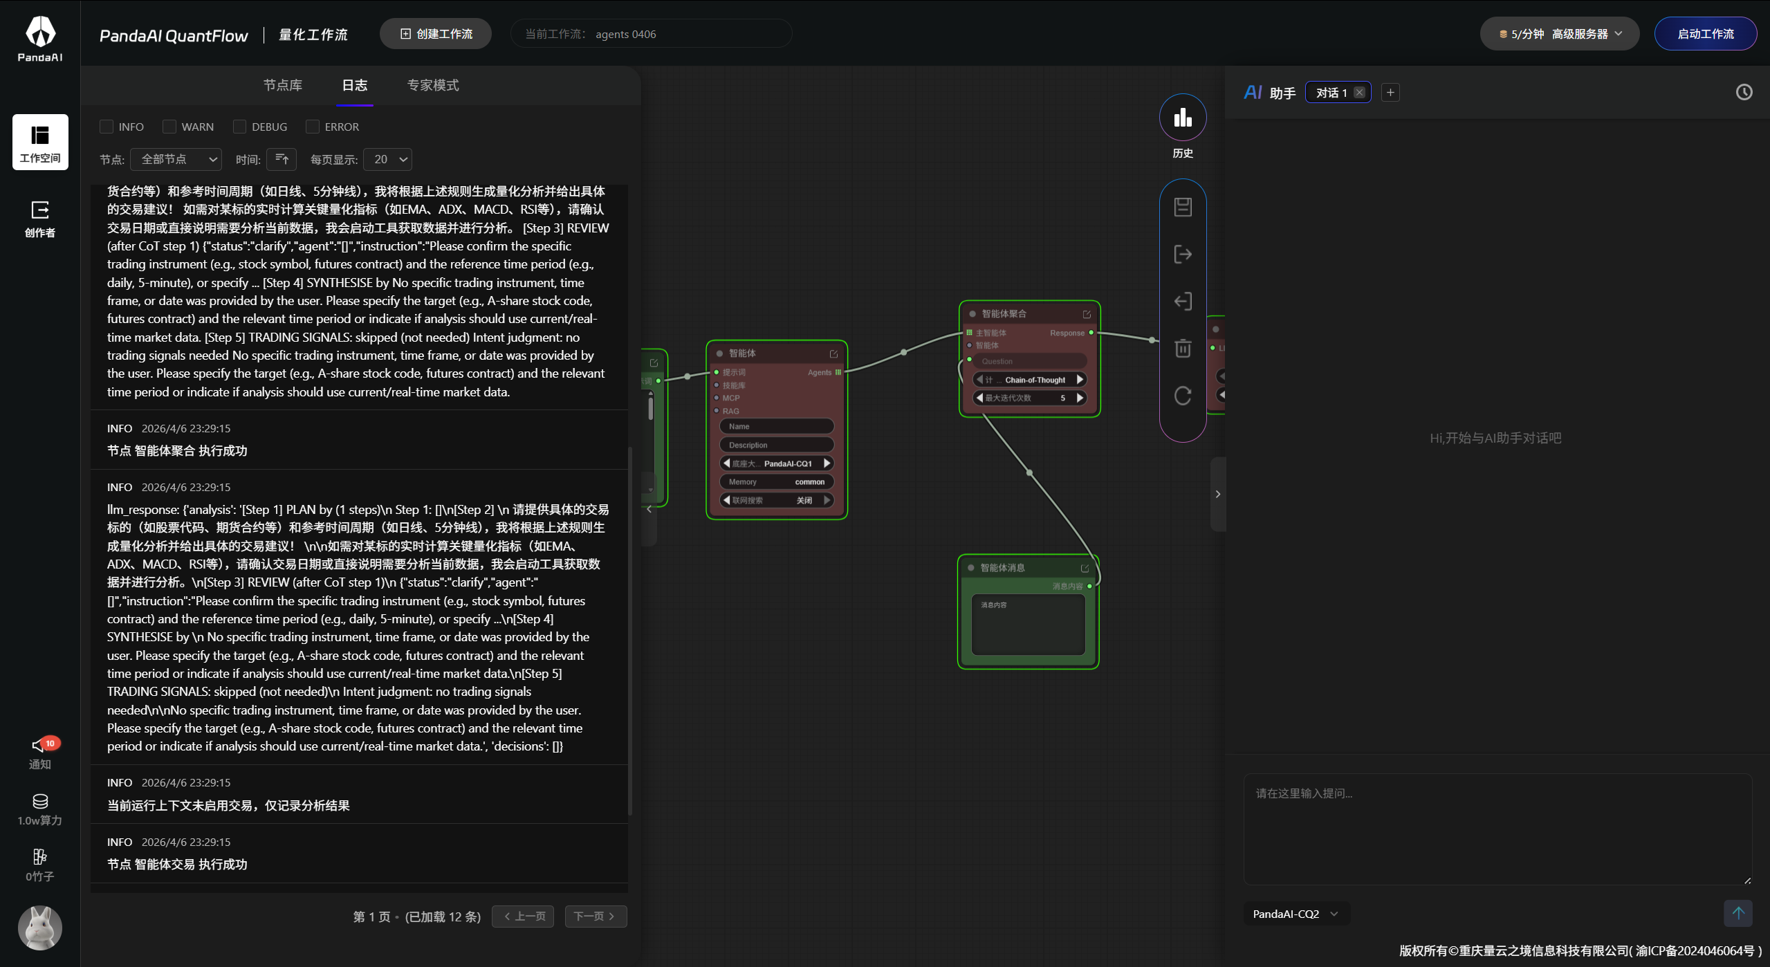Toggle the time sort order icon
The image size is (1770, 967).
coord(282,159)
